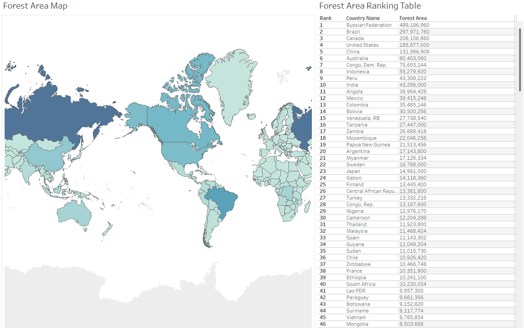Viewport: 524px width, 328px height.
Task: Click the Forest Area Ranking Table title
Action: tap(370, 6)
